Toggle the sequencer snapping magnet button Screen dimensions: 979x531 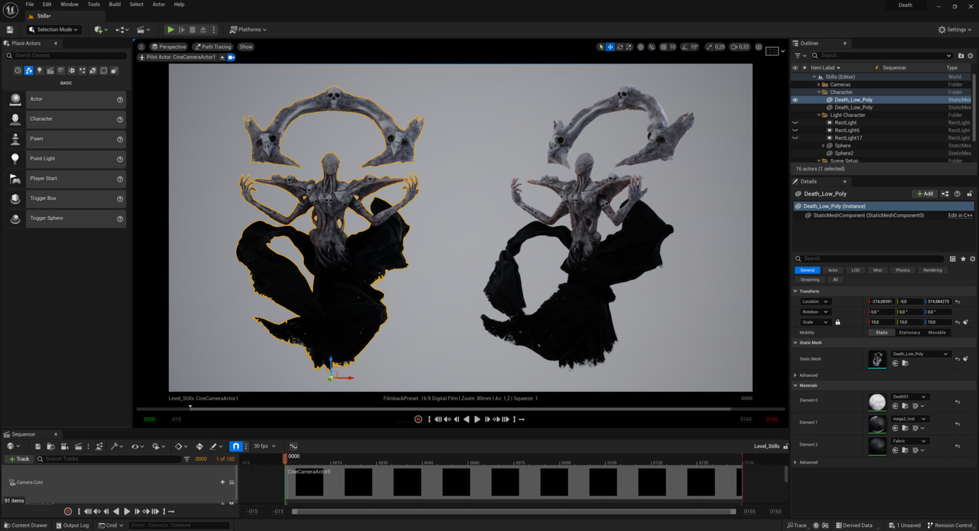coord(236,446)
